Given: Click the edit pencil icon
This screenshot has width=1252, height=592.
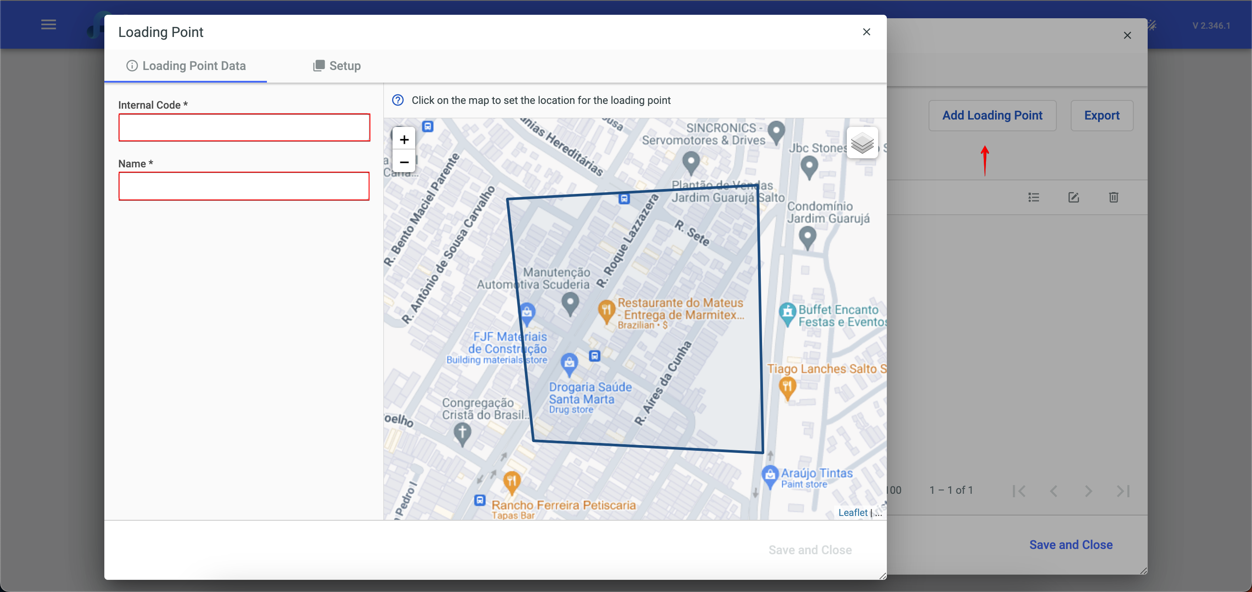Looking at the screenshot, I should click(1073, 197).
